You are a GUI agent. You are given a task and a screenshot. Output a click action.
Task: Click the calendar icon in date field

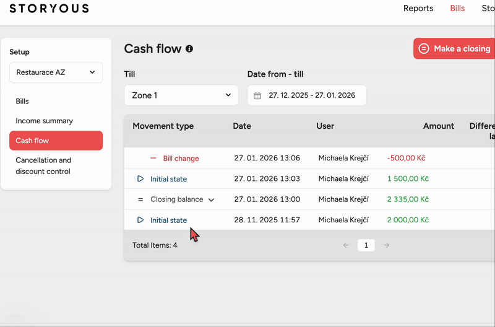(258, 95)
